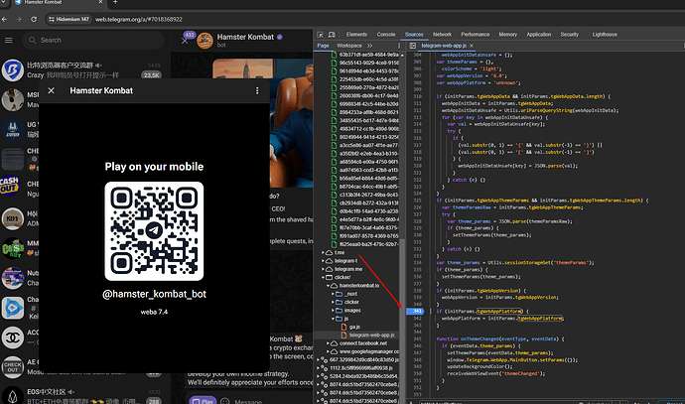Click the Telegram Search field

coord(93,40)
